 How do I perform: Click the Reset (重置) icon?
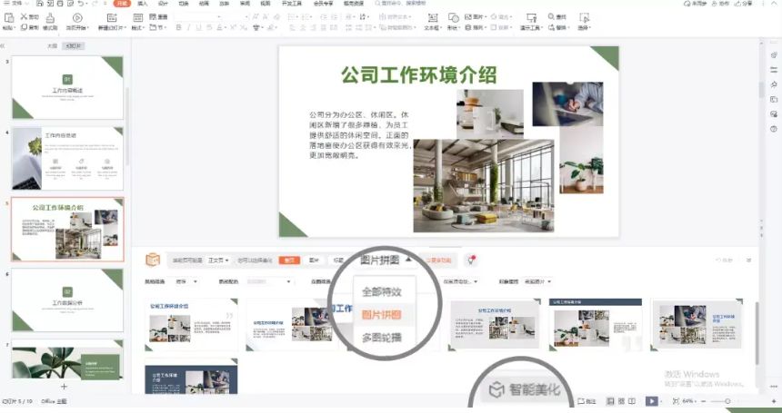152,16
